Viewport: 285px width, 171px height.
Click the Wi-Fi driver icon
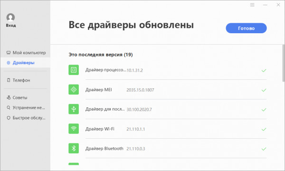(74, 129)
